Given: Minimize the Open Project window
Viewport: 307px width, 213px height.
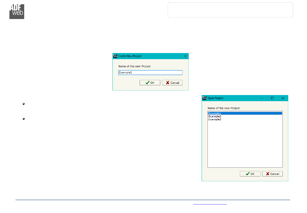Looking at the screenshot, I should [x=262, y=98].
